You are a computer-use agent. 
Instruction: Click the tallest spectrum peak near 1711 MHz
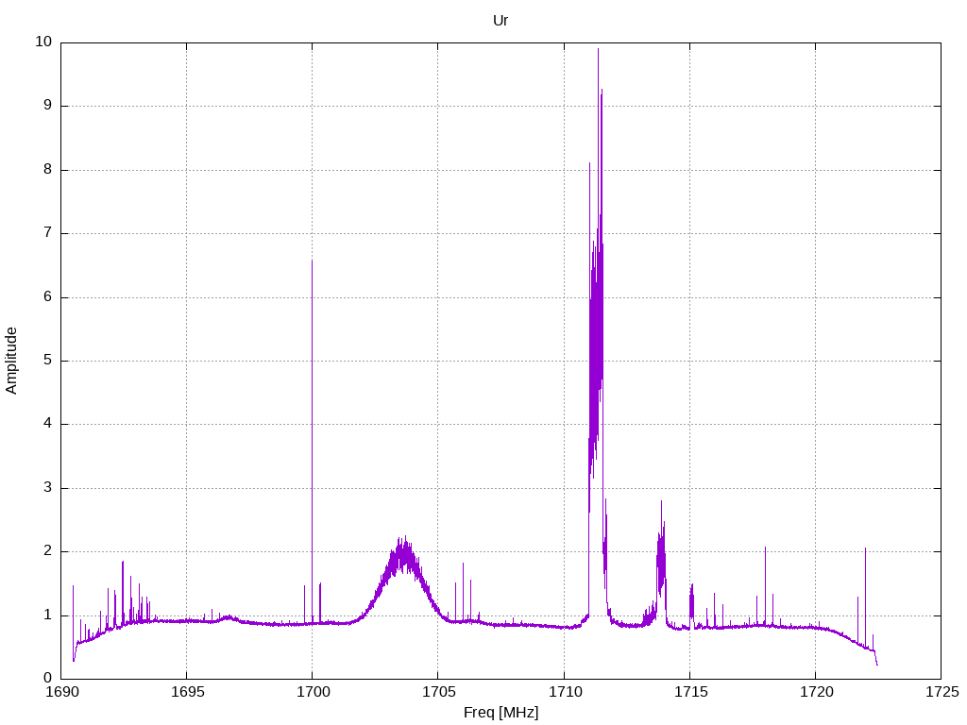click(598, 49)
